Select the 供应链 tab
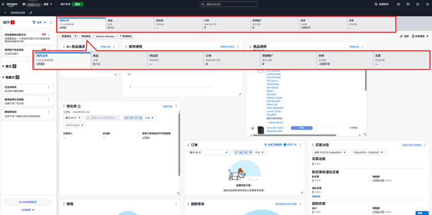Screen dimensions: 432x215 178,24
